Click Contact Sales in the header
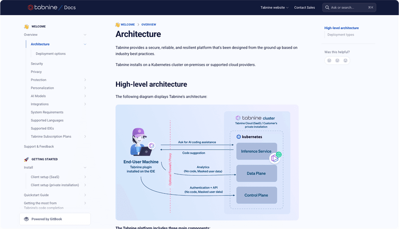The width and height of the screenshot is (399, 229). [x=304, y=7]
